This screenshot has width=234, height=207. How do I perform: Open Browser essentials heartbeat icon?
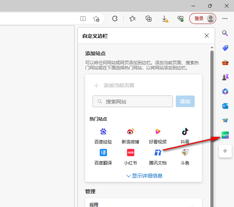pyautogui.click(x=181, y=19)
